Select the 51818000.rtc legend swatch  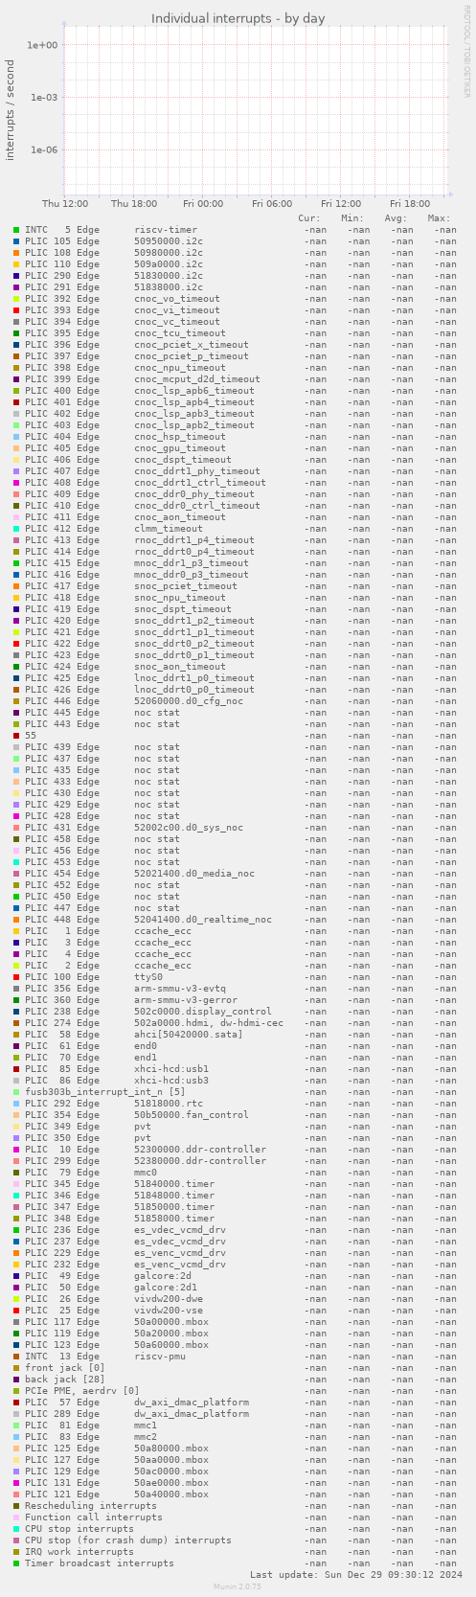coord(16,1104)
